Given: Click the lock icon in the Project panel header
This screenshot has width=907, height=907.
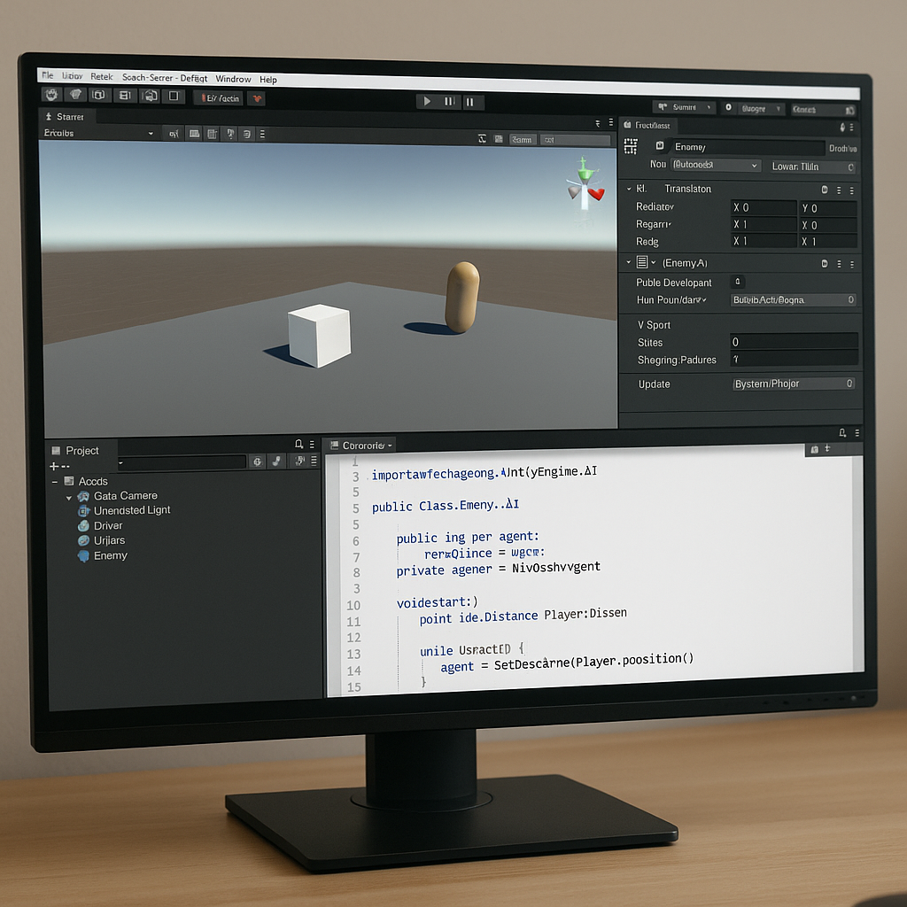Looking at the screenshot, I should pyautogui.click(x=298, y=444).
